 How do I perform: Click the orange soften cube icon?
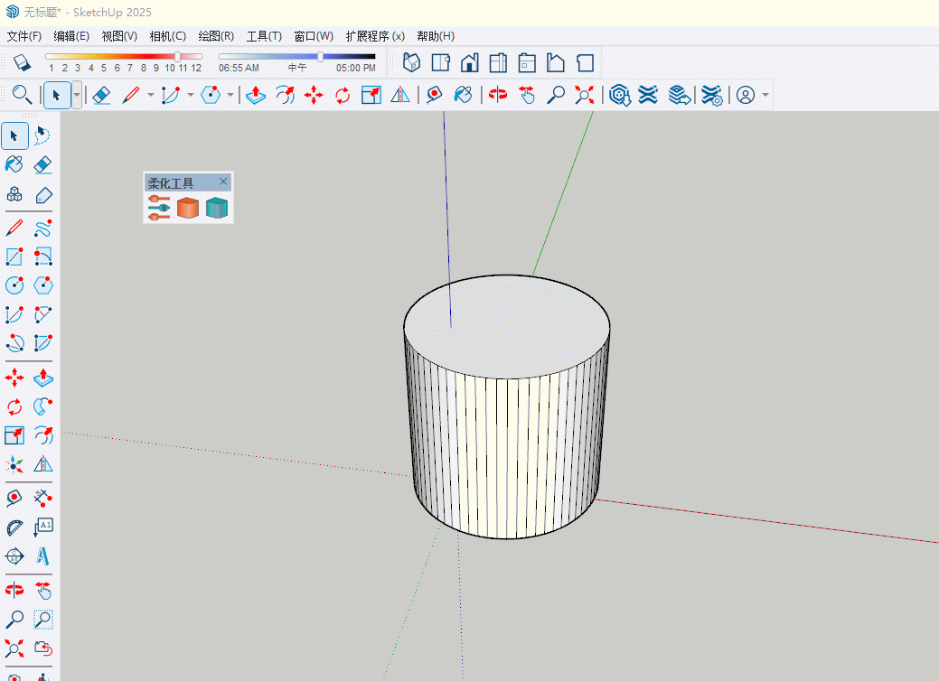tap(187, 209)
